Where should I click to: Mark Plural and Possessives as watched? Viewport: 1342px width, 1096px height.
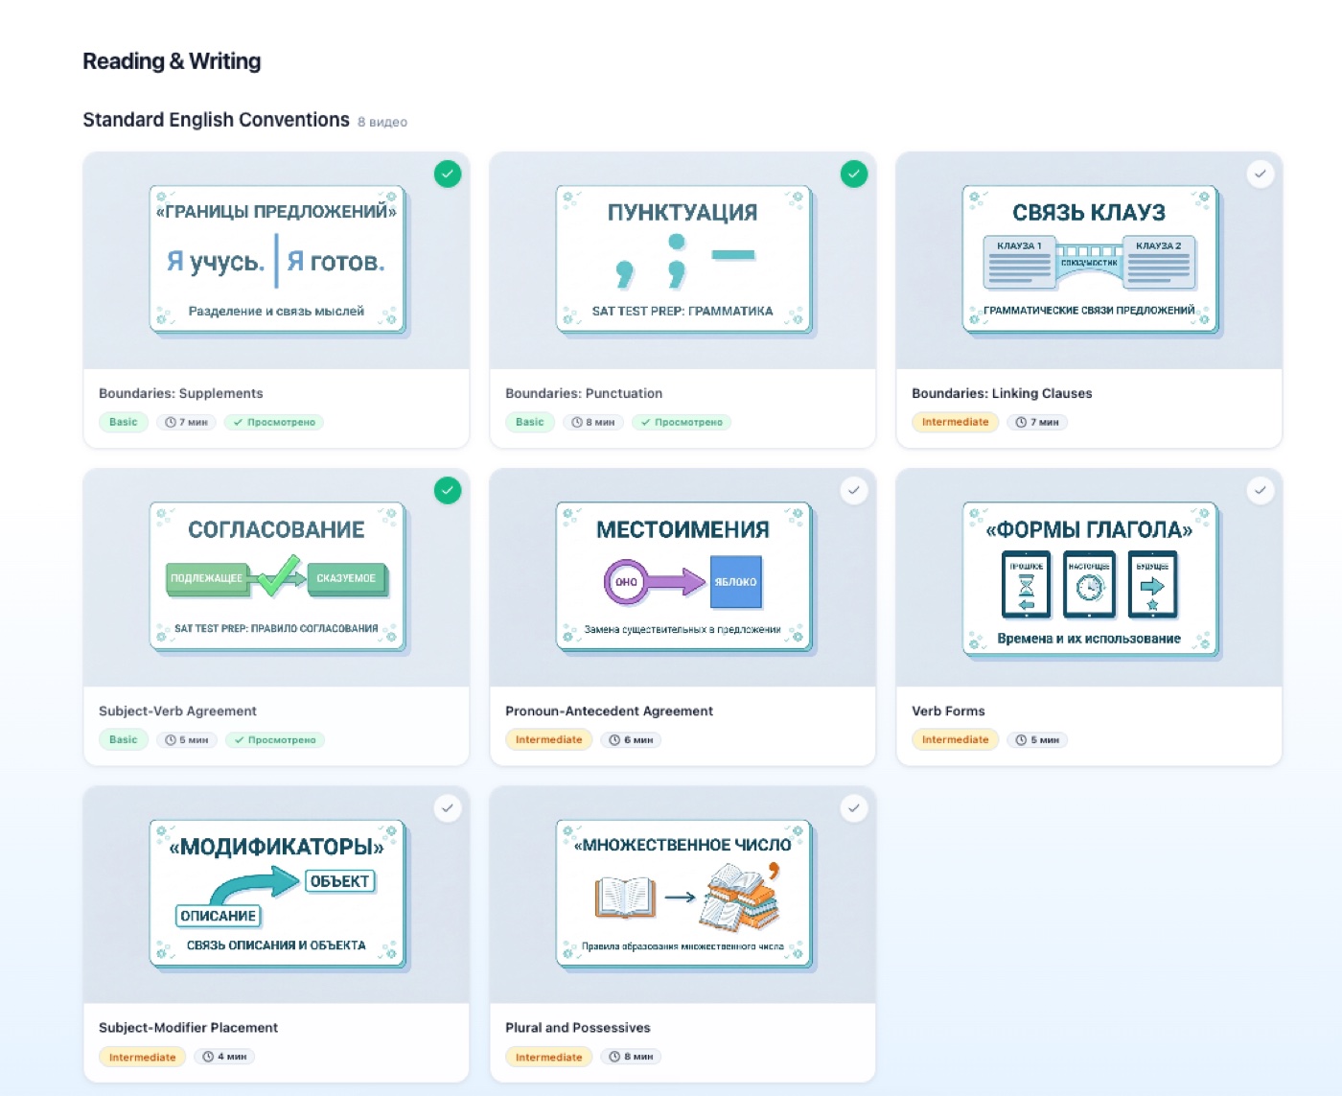854,808
